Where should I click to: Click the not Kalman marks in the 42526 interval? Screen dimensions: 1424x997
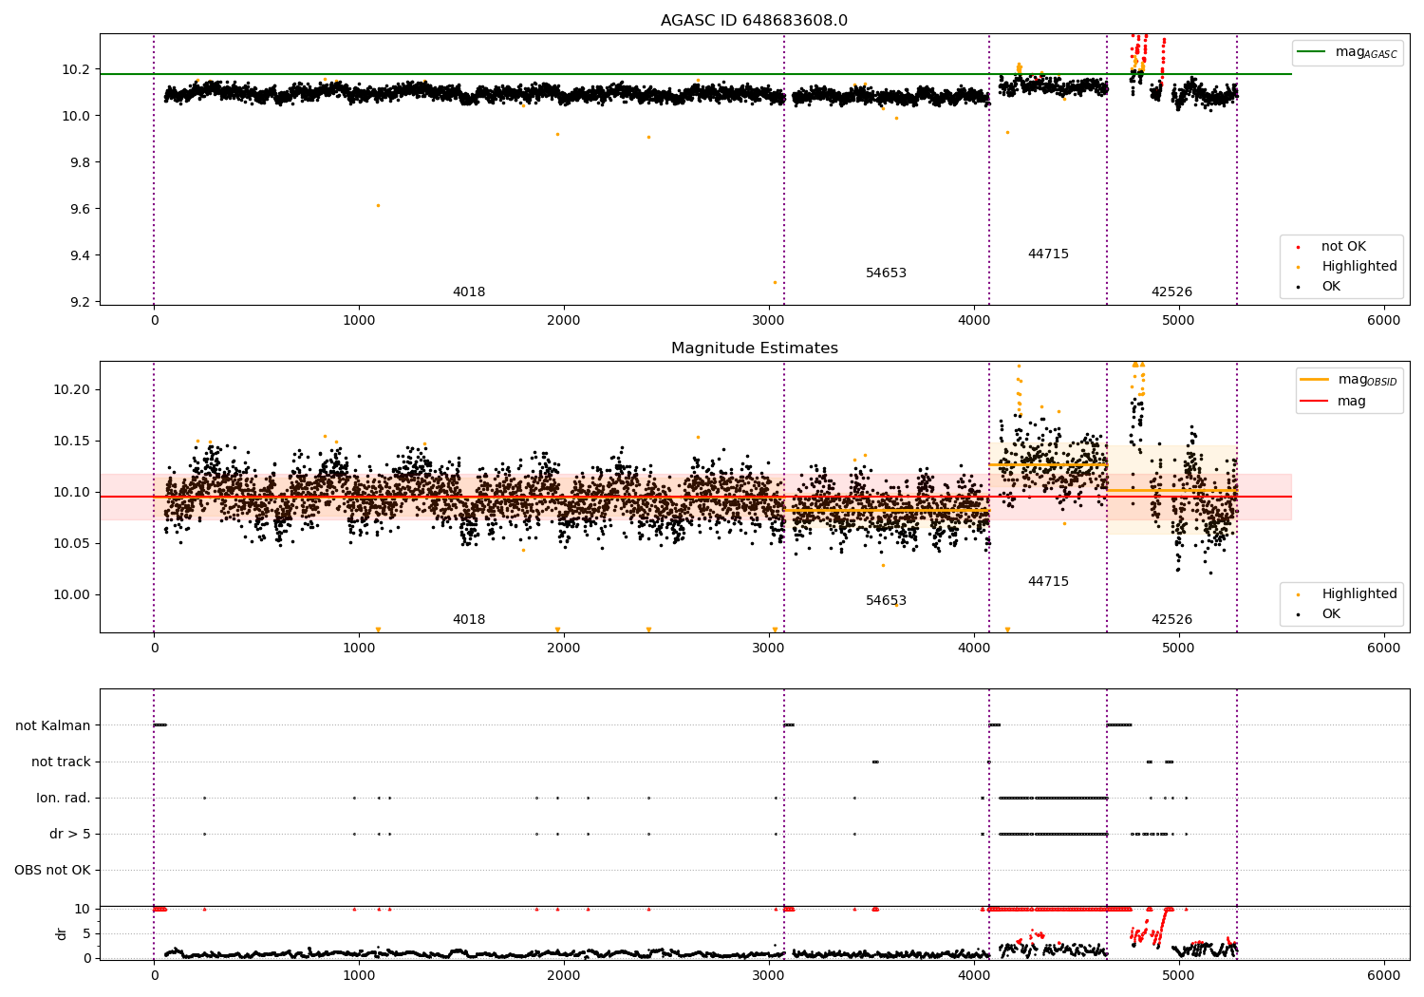pyautogui.click(x=1119, y=725)
